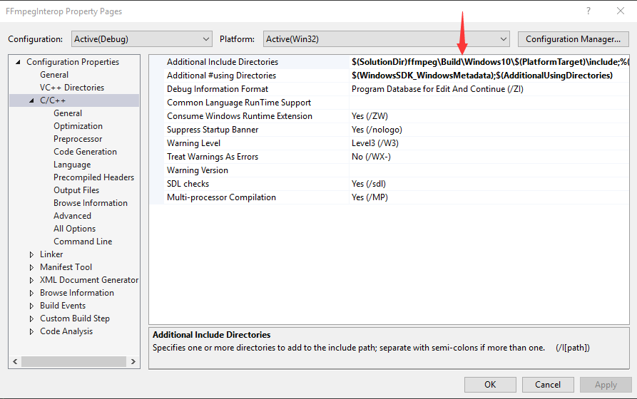Select the Additional Include Directories property
Viewport: 637px width, 399px height.
click(223, 62)
